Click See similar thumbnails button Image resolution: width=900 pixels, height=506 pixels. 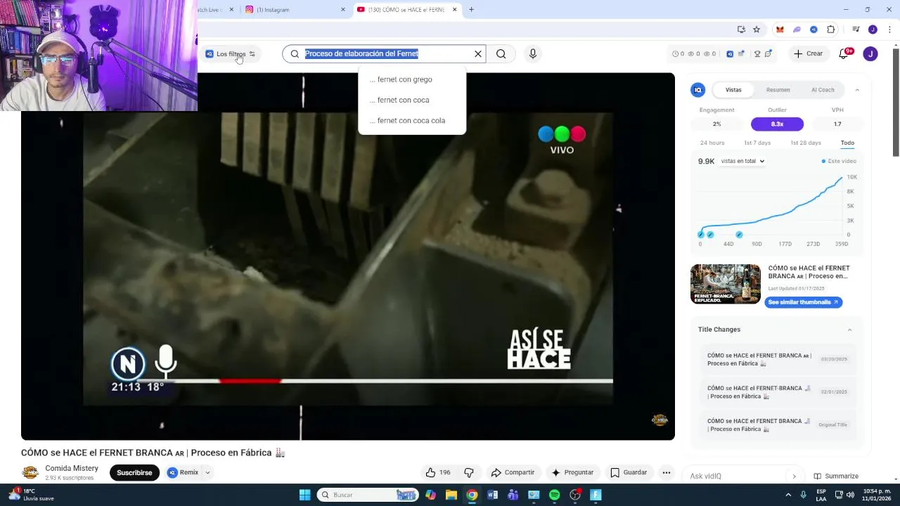[x=803, y=302]
